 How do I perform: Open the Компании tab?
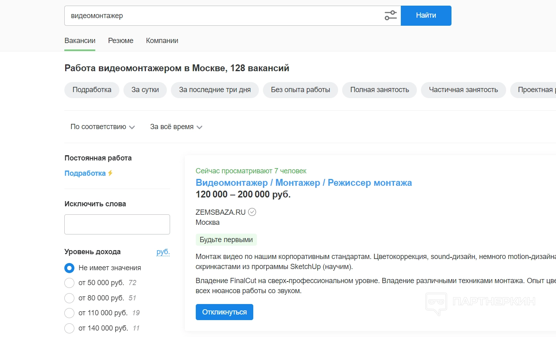[x=162, y=41]
